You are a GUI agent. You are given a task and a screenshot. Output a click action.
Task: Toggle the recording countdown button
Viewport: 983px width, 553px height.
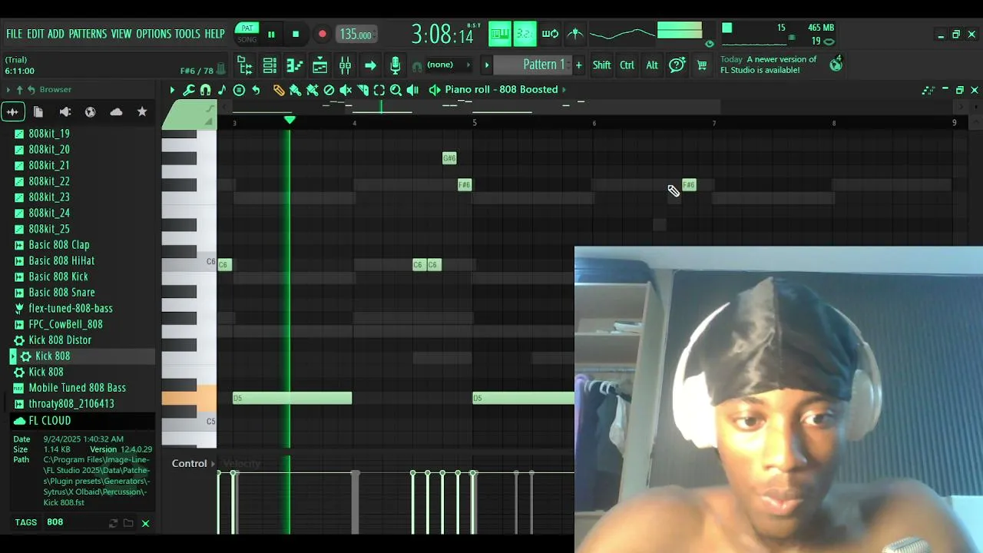525,34
